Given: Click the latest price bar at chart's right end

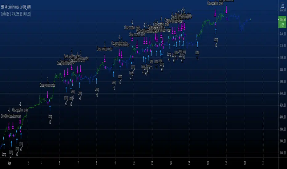Looking at the screenshot, I should coord(250,20).
